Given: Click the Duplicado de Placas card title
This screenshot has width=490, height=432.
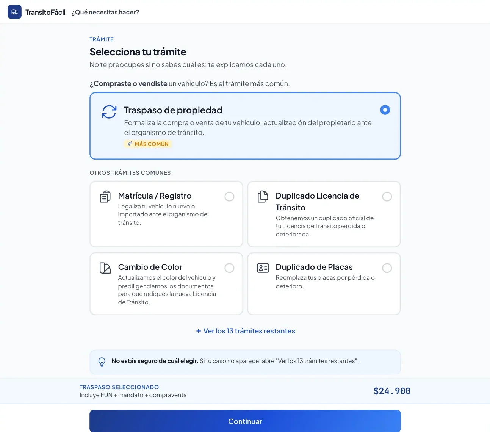Looking at the screenshot, I should point(314,267).
